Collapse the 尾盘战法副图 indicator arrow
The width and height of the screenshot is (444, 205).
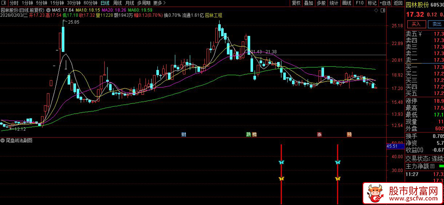[x=3, y=140]
